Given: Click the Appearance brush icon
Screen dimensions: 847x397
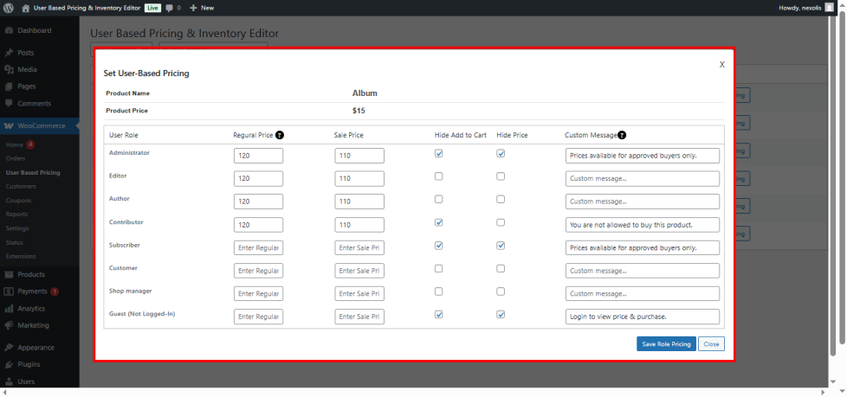Looking at the screenshot, I should coord(9,348).
